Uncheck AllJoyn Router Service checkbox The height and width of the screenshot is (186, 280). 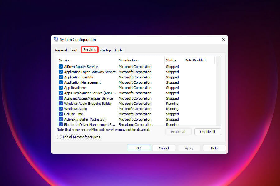point(61,67)
